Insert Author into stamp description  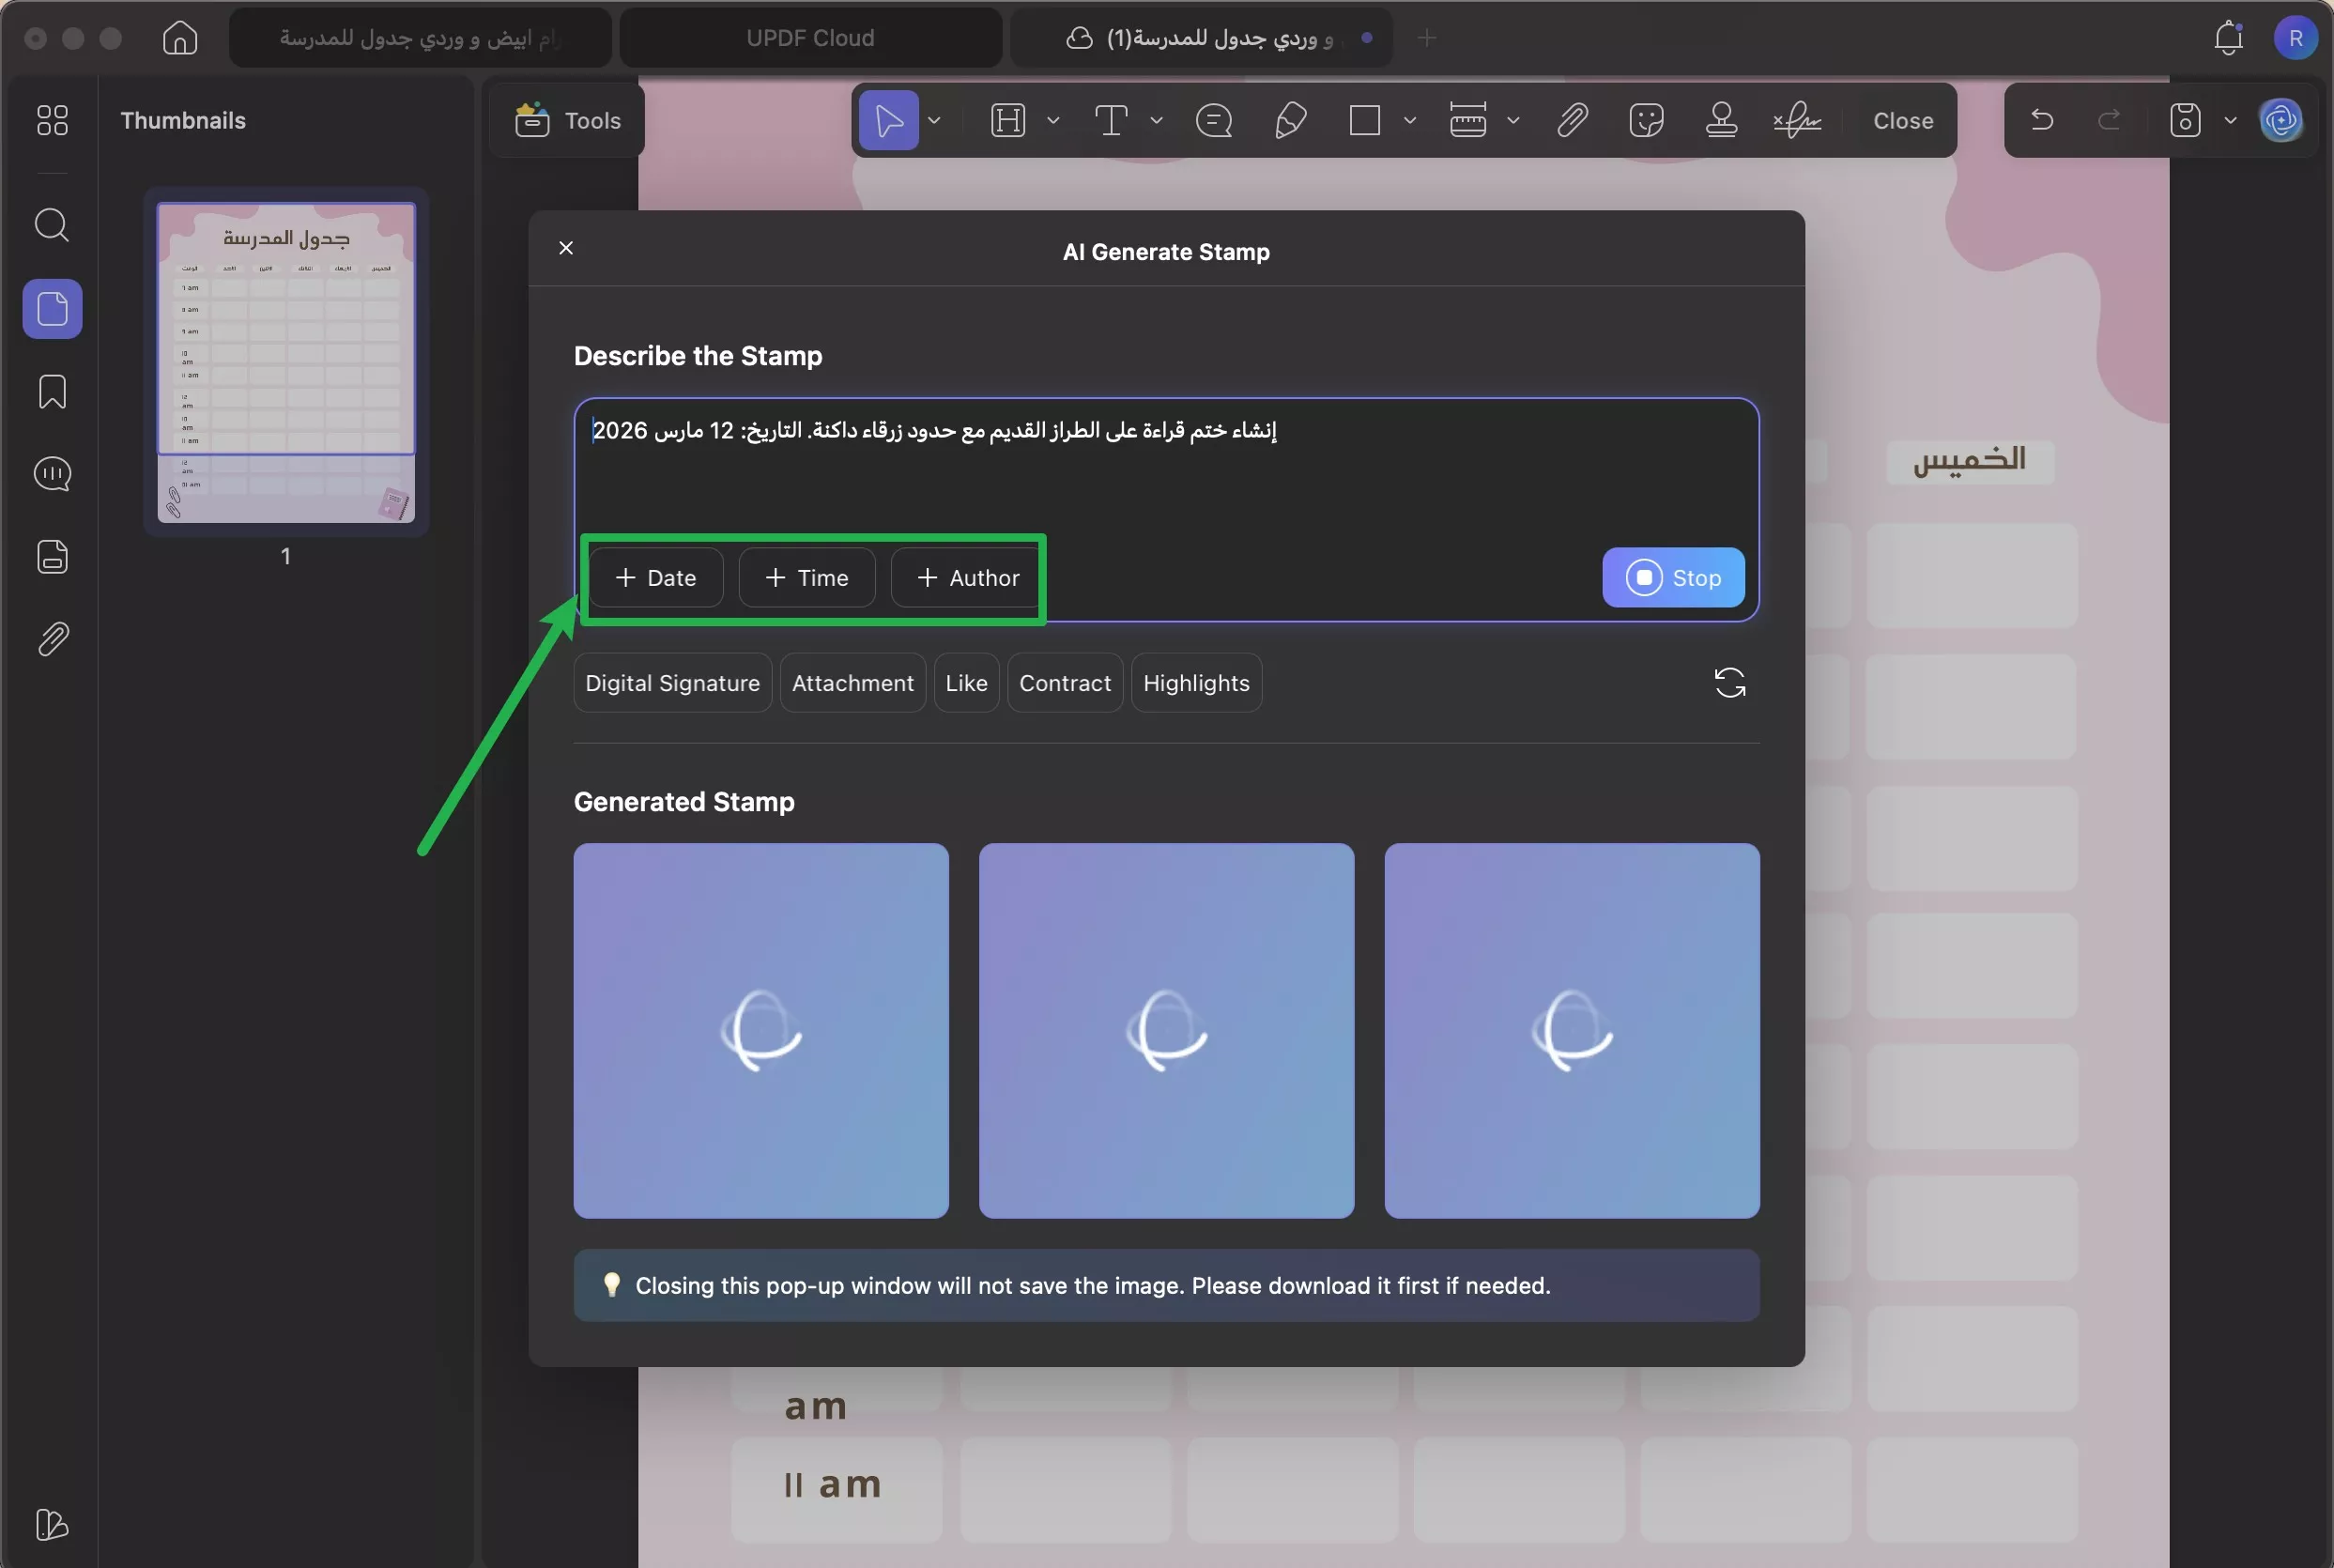point(967,577)
